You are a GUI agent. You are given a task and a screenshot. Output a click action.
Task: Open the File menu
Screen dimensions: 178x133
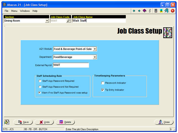point(6,11)
